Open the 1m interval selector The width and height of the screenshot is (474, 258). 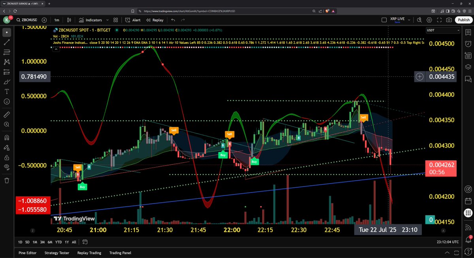coord(57,20)
